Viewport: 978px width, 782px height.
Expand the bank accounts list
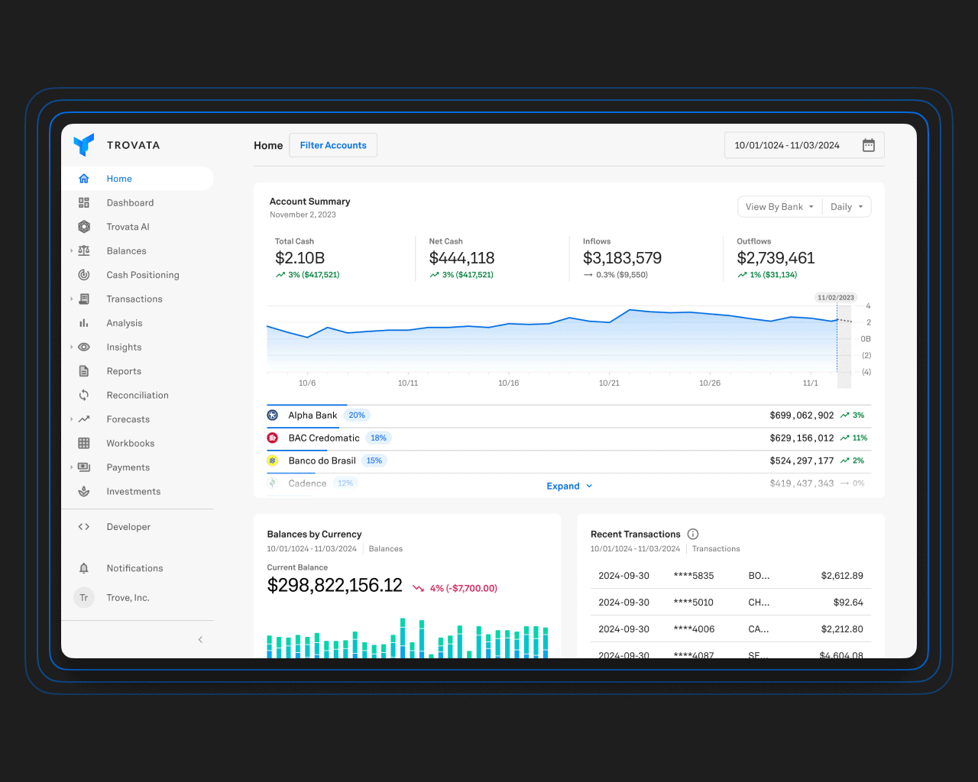click(x=569, y=486)
